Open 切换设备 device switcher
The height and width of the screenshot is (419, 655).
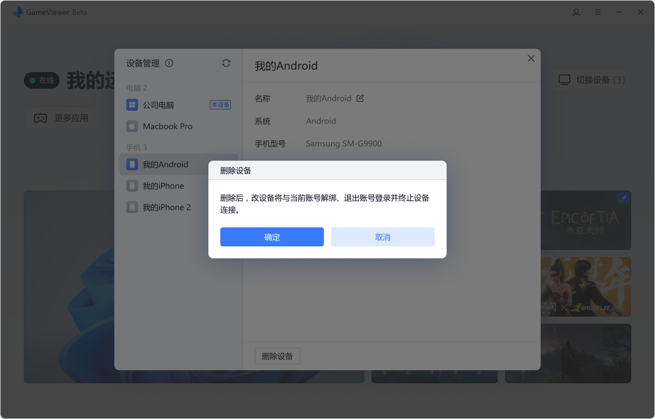tap(591, 79)
